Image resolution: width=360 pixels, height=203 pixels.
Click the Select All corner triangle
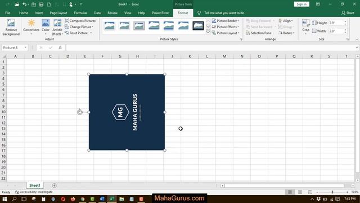pyautogui.click(x=4, y=56)
